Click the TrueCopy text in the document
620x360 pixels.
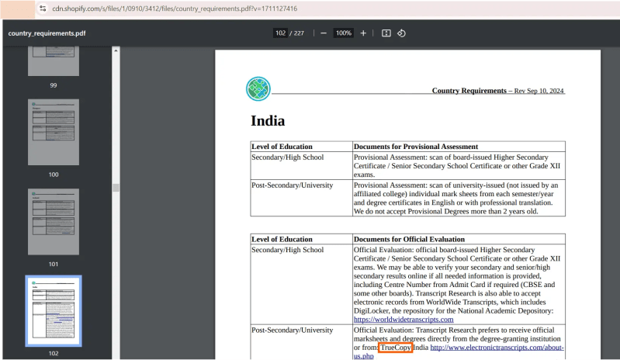tap(396, 348)
